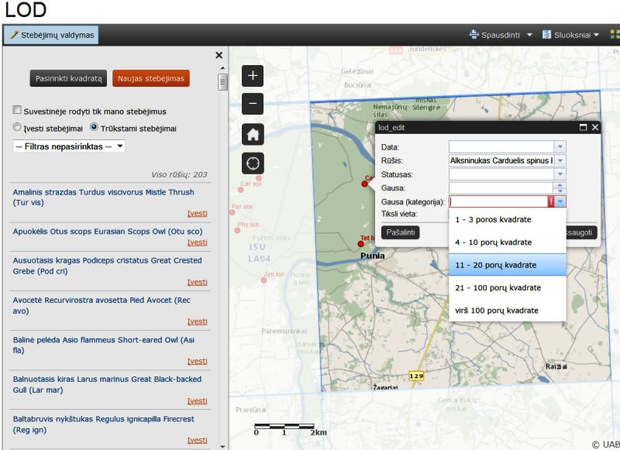Image resolution: width=620 pixels, height=450 pixels.
Task: Click in the Gausa number input field
Action: pyautogui.click(x=501, y=188)
